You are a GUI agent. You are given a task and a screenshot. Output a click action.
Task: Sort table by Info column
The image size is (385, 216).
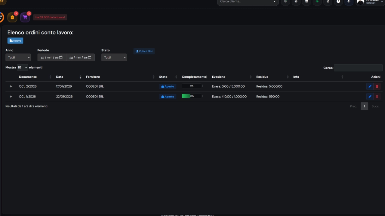coord(318,77)
